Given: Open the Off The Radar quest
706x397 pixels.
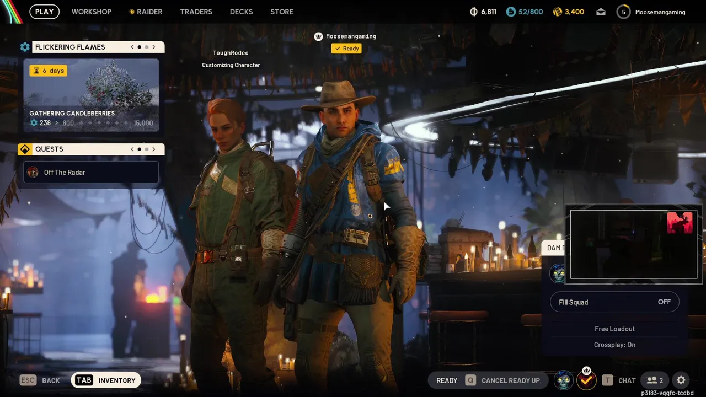Looking at the screenshot, I should (x=91, y=172).
